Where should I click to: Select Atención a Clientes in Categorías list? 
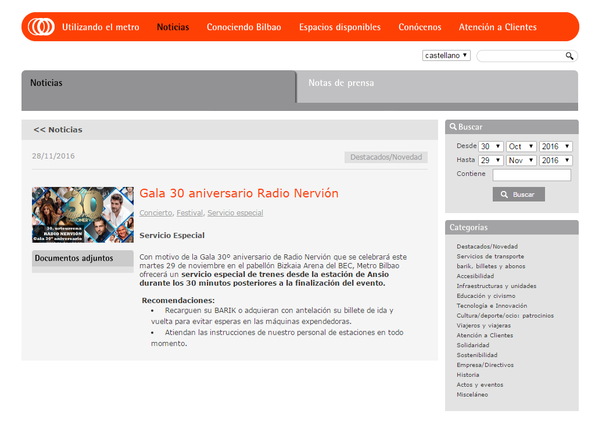pos(485,335)
